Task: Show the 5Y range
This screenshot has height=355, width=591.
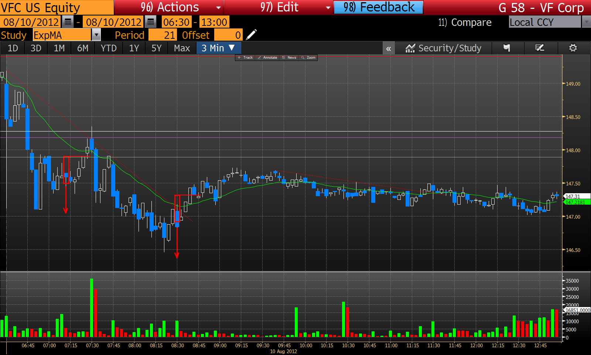Action: (157, 48)
